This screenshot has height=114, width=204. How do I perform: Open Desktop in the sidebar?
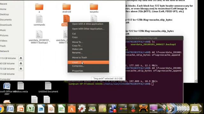pos(4,14)
